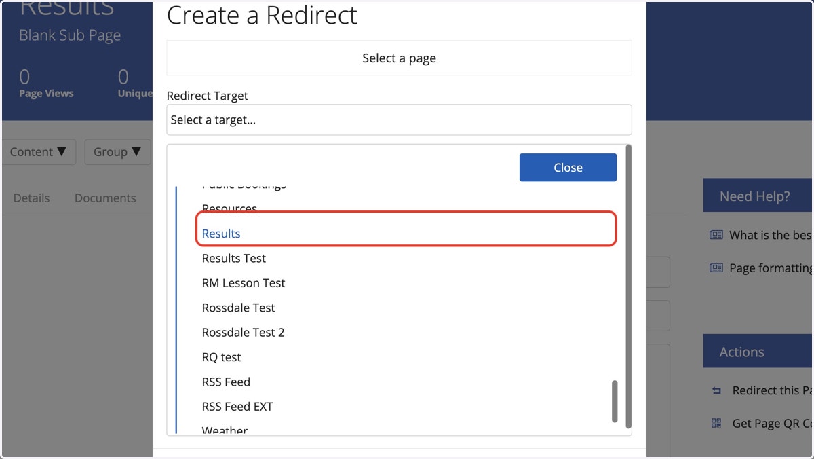Image resolution: width=814 pixels, height=459 pixels.
Task: Open the Page formatting help link
Action: pyautogui.click(x=771, y=268)
